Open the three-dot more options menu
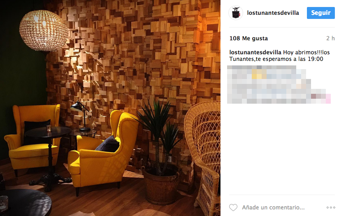339x216 pixels. 331,208
